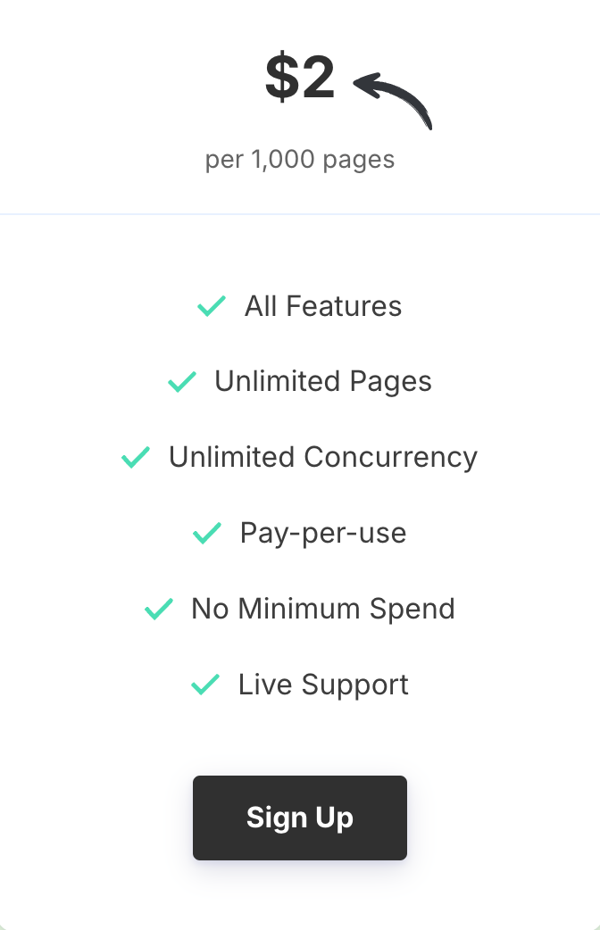Click the checkmark beside Unlimited Concurrency
Screen dimensions: 600x930
coord(136,457)
